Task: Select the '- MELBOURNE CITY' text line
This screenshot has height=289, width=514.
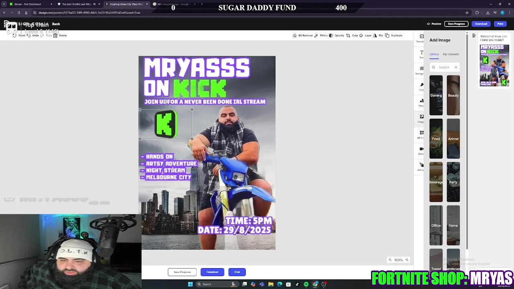Action: 166,177
